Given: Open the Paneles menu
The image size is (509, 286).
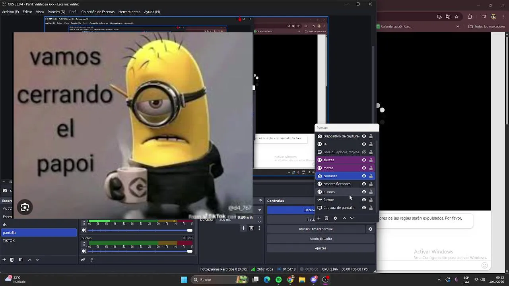Looking at the screenshot, I should (56, 12).
